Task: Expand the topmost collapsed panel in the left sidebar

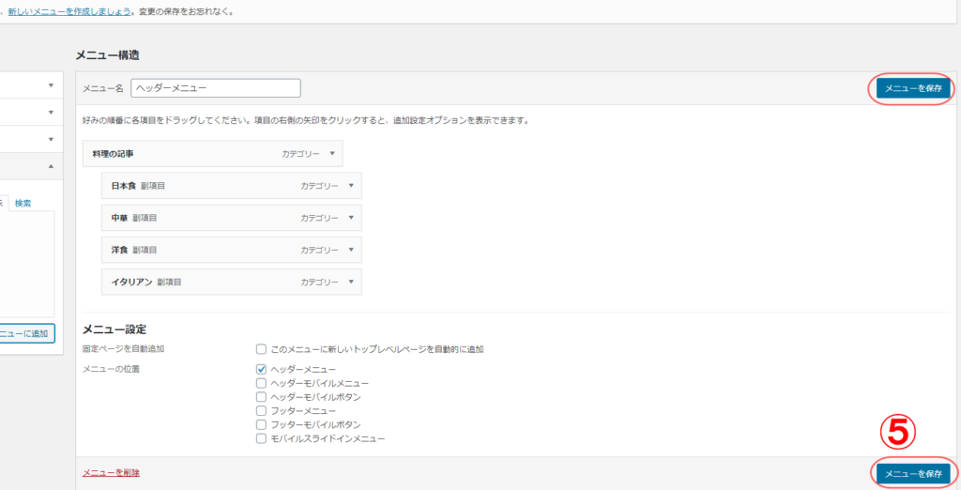Action: 51,85
